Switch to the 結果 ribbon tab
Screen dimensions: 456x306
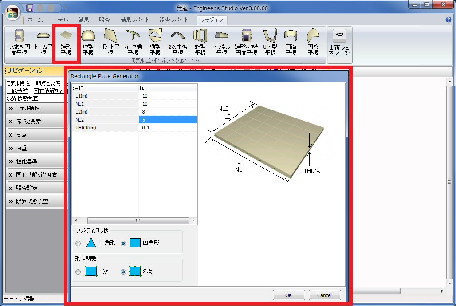(x=83, y=20)
